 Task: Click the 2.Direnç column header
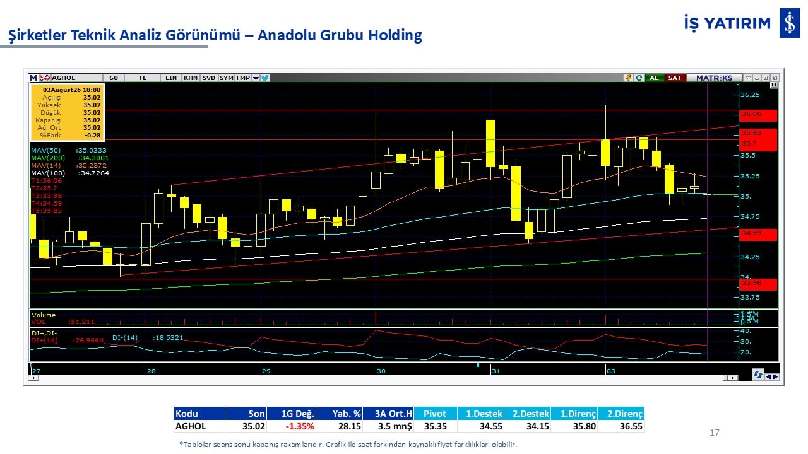pyautogui.click(x=621, y=414)
